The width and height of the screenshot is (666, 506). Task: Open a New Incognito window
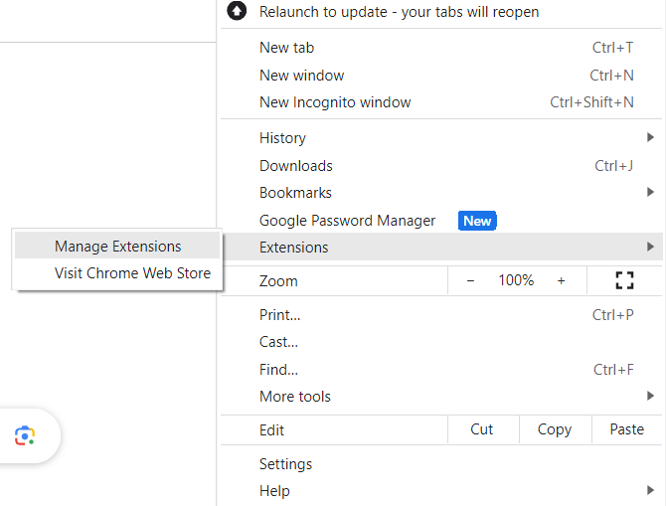(x=335, y=102)
